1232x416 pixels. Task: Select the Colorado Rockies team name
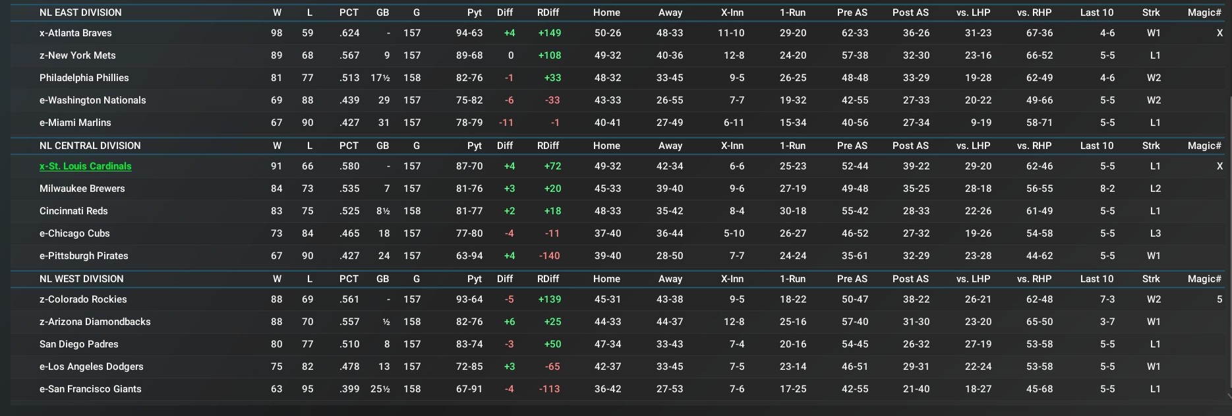[83, 299]
